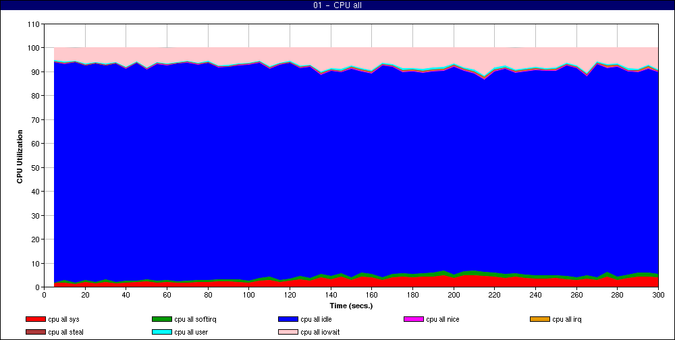Click the "01 - CPU all" chart title
The width and height of the screenshot is (675, 340).
[x=337, y=5]
